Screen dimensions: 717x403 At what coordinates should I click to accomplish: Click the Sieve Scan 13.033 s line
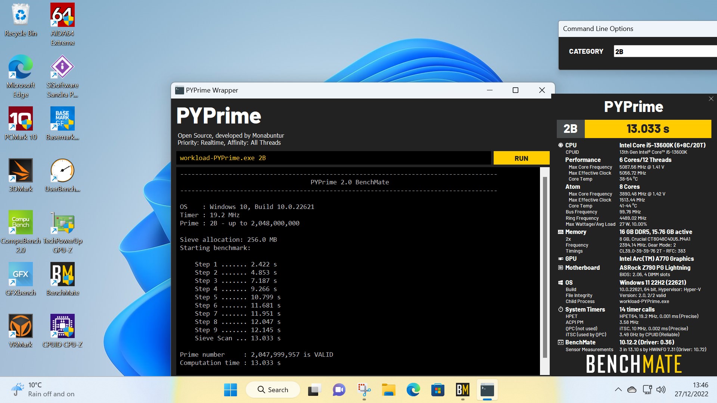(x=238, y=338)
